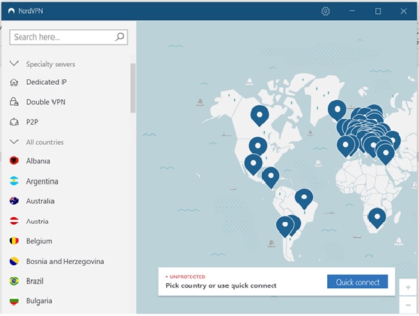The height and width of the screenshot is (316, 419).
Task: Click the Dedicated IP house icon
Action: click(14, 82)
